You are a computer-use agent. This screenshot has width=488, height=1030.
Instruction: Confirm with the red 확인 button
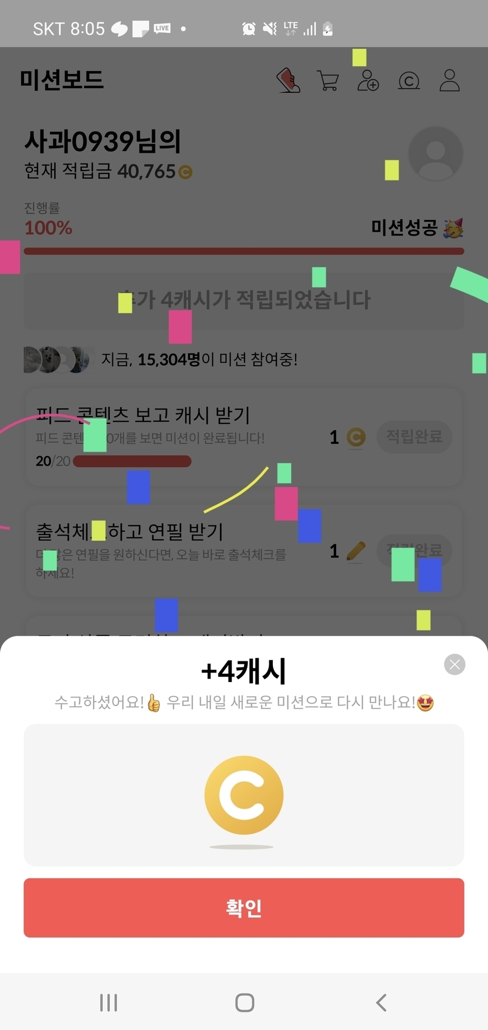(244, 908)
